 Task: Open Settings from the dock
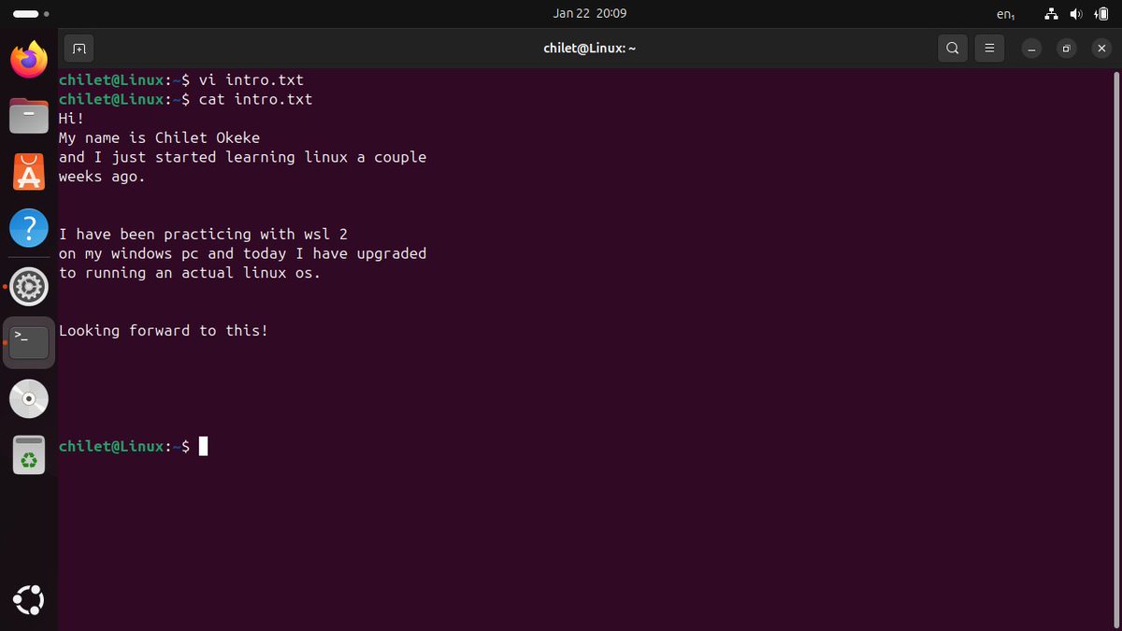(x=28, y=286)
